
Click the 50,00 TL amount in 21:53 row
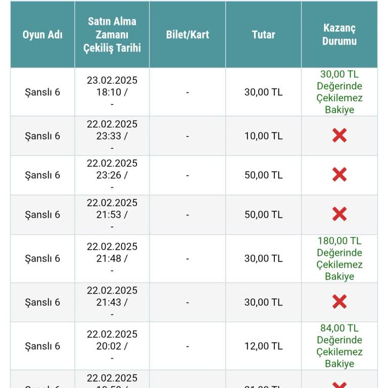pos(263,215)
